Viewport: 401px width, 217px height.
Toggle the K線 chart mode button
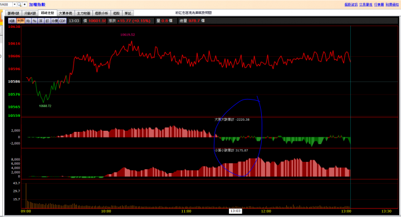(12, 21)
